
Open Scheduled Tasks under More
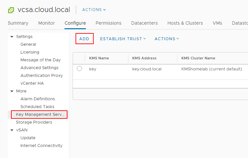click(37, 107)
